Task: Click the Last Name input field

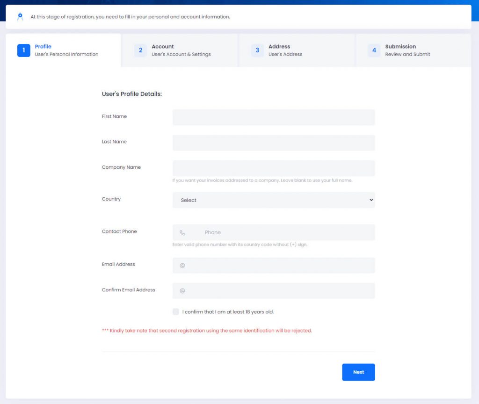Action: (274, 143)
